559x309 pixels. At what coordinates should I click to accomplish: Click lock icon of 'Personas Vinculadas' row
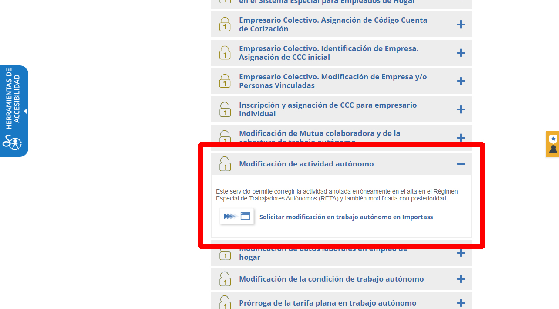(x=225, y=81)
